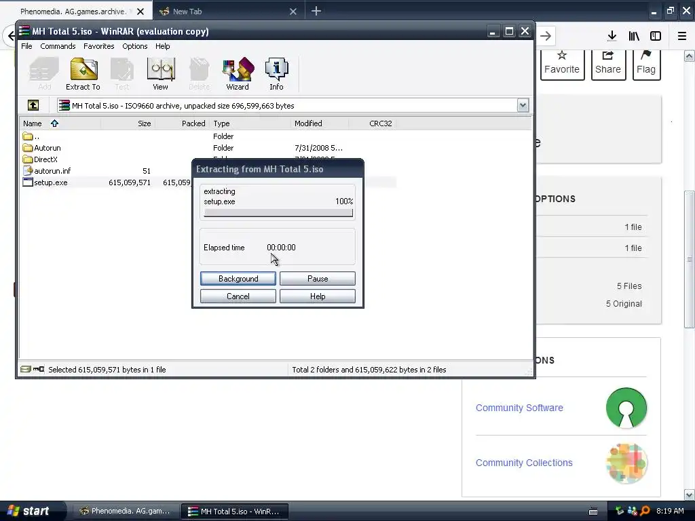The image size is (695, 521).
Task: Click the Flag button on page
Action: tap(646, 64)
